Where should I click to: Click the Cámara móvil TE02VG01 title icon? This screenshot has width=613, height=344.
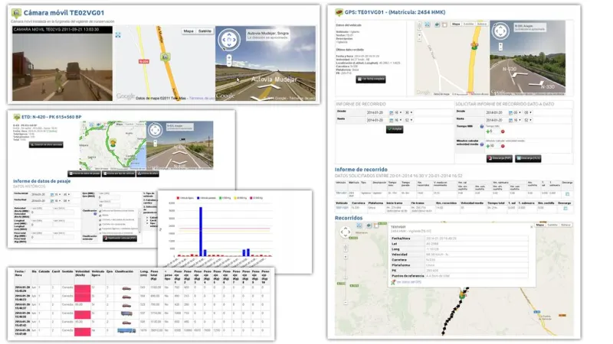(16, 13)
